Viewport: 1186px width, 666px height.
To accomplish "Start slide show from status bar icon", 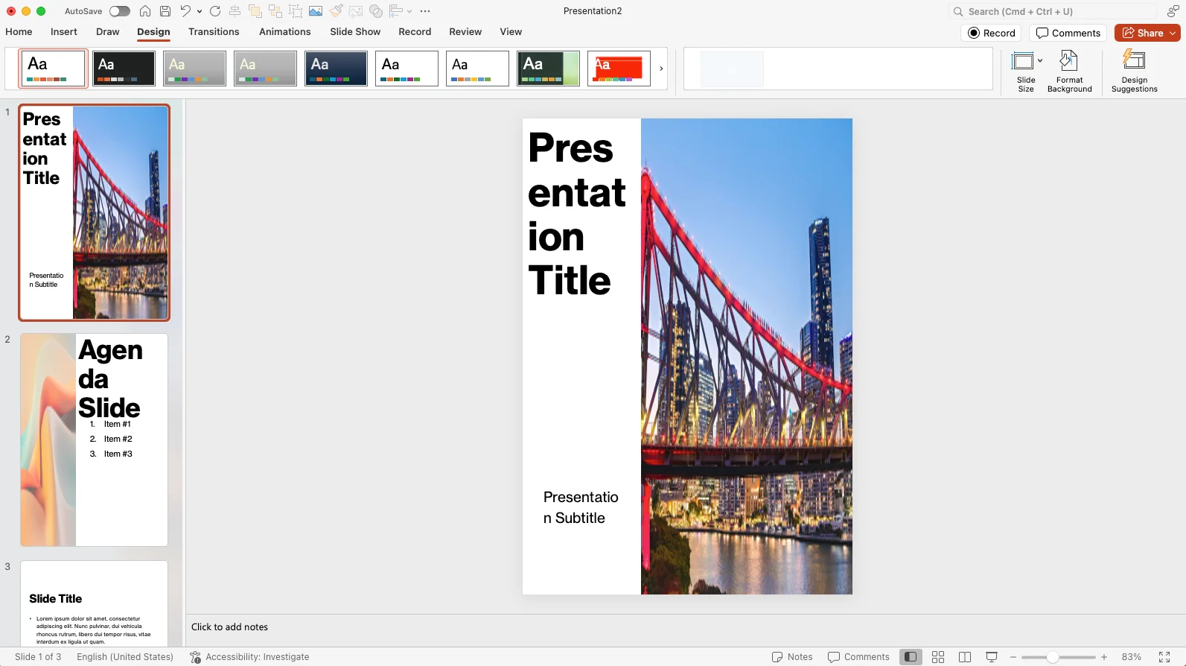I will click(992, 657).
